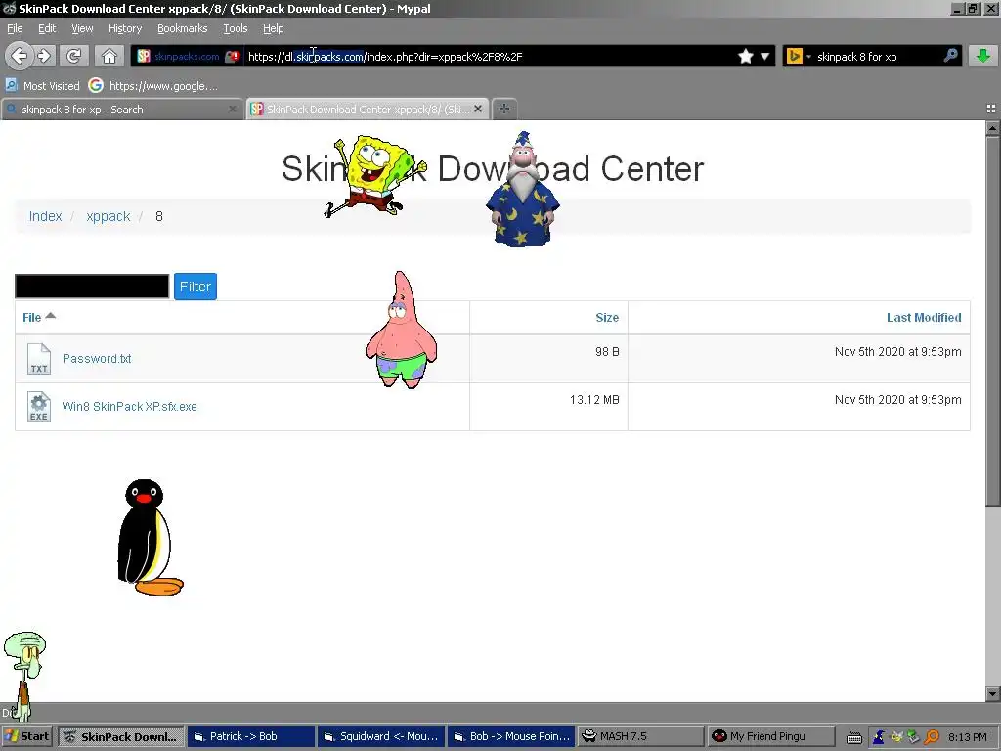This screenshot has height=751, width=1001.
Task: Open the home page via house icon
Action: click(x=109, y=56)
